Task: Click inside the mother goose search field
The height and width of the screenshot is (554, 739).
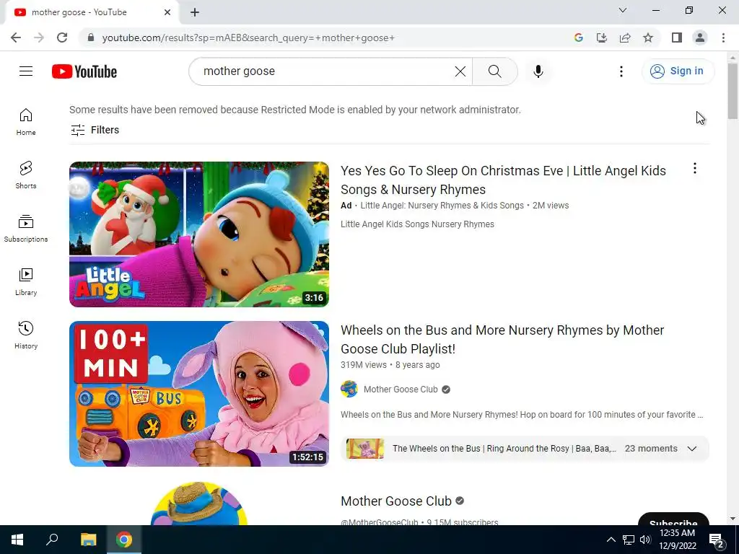Action: tap(320, 71)
